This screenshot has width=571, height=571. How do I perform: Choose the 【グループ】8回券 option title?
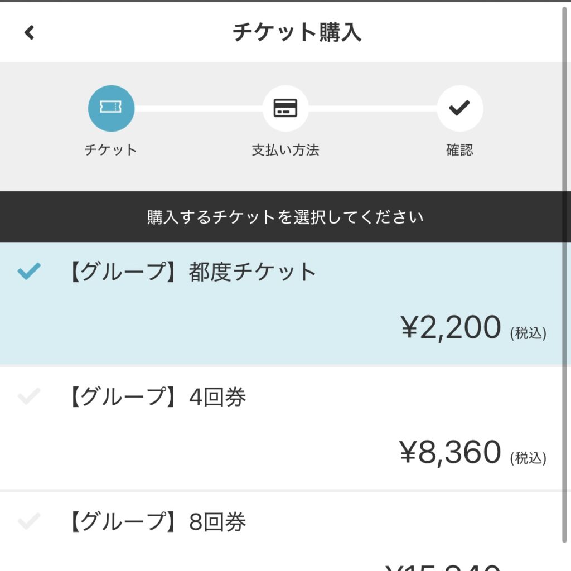click(156, 521)
